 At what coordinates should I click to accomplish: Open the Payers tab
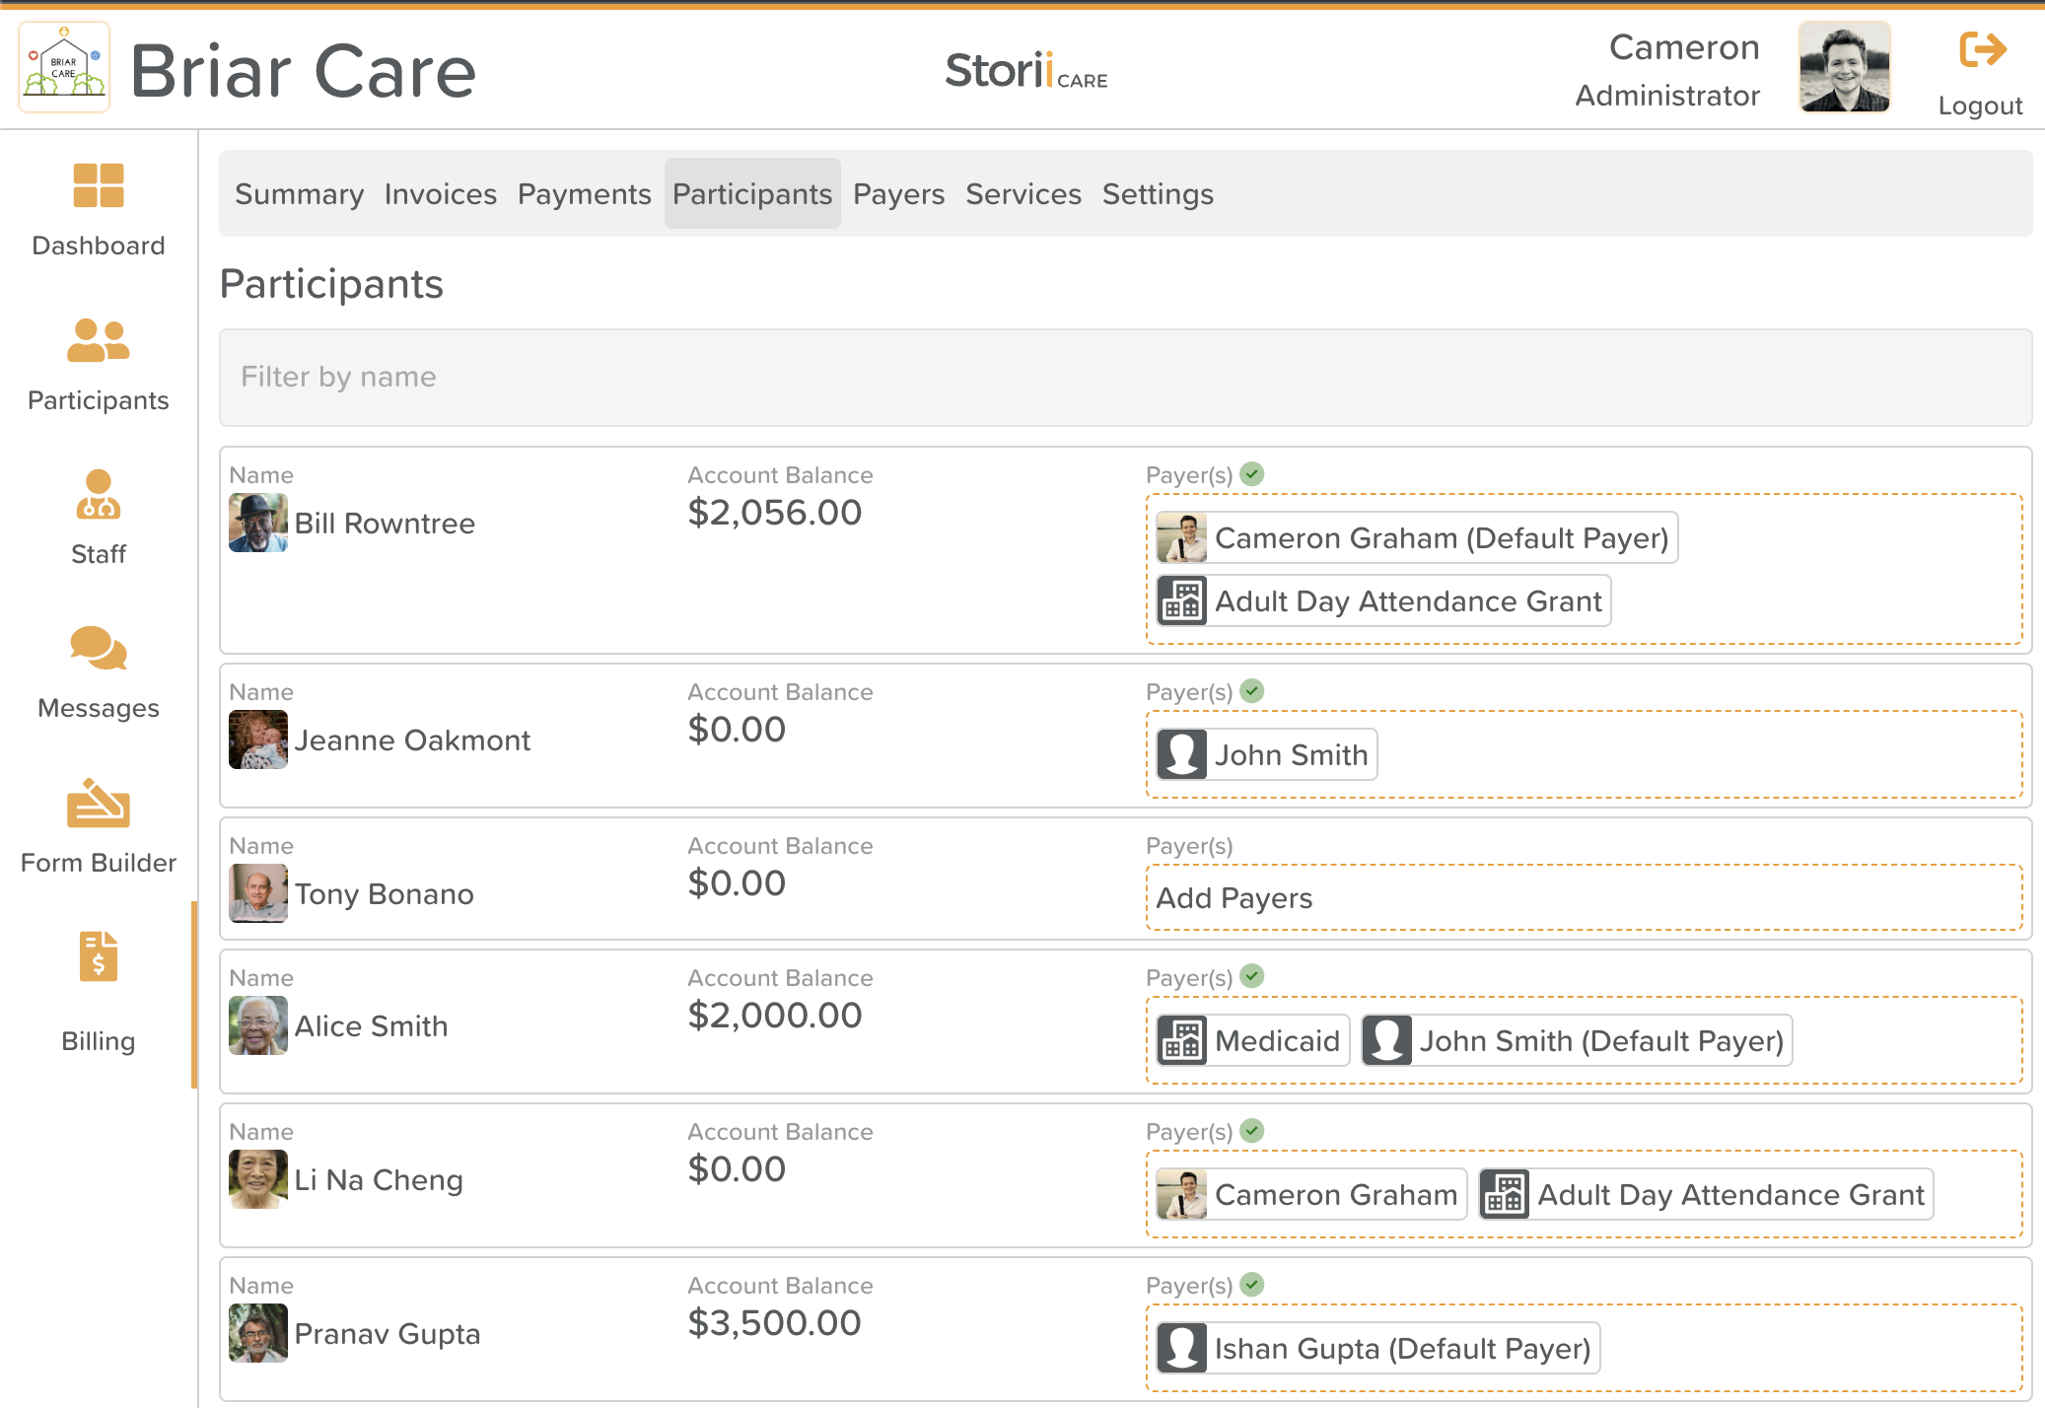(898, 194)
